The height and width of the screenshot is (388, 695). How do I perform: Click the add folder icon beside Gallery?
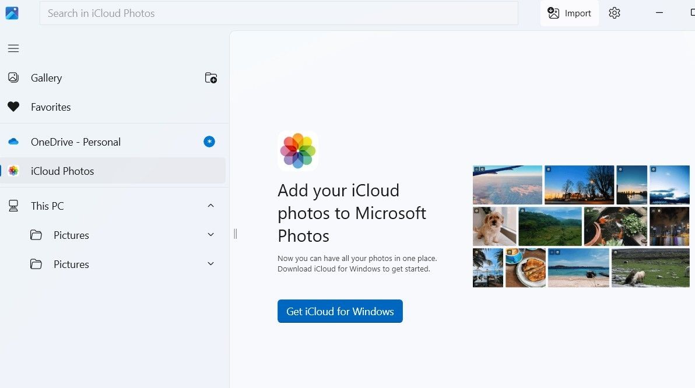(211, 78)
